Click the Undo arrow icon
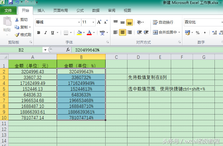The width and height of the screenshot is (223, 146). coord(17,2)
